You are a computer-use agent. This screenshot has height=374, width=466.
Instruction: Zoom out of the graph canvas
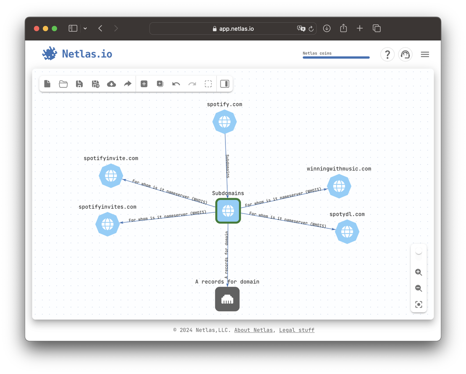click(419, 288)
